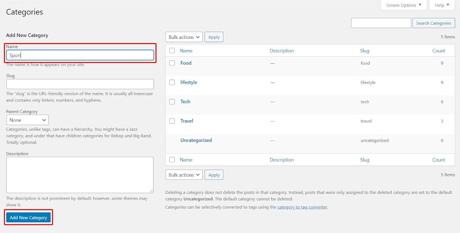This screenshot has height=233, width=460.
Task: Open the bottom Bulk actions dropdown
Action: tap(184, 175)
